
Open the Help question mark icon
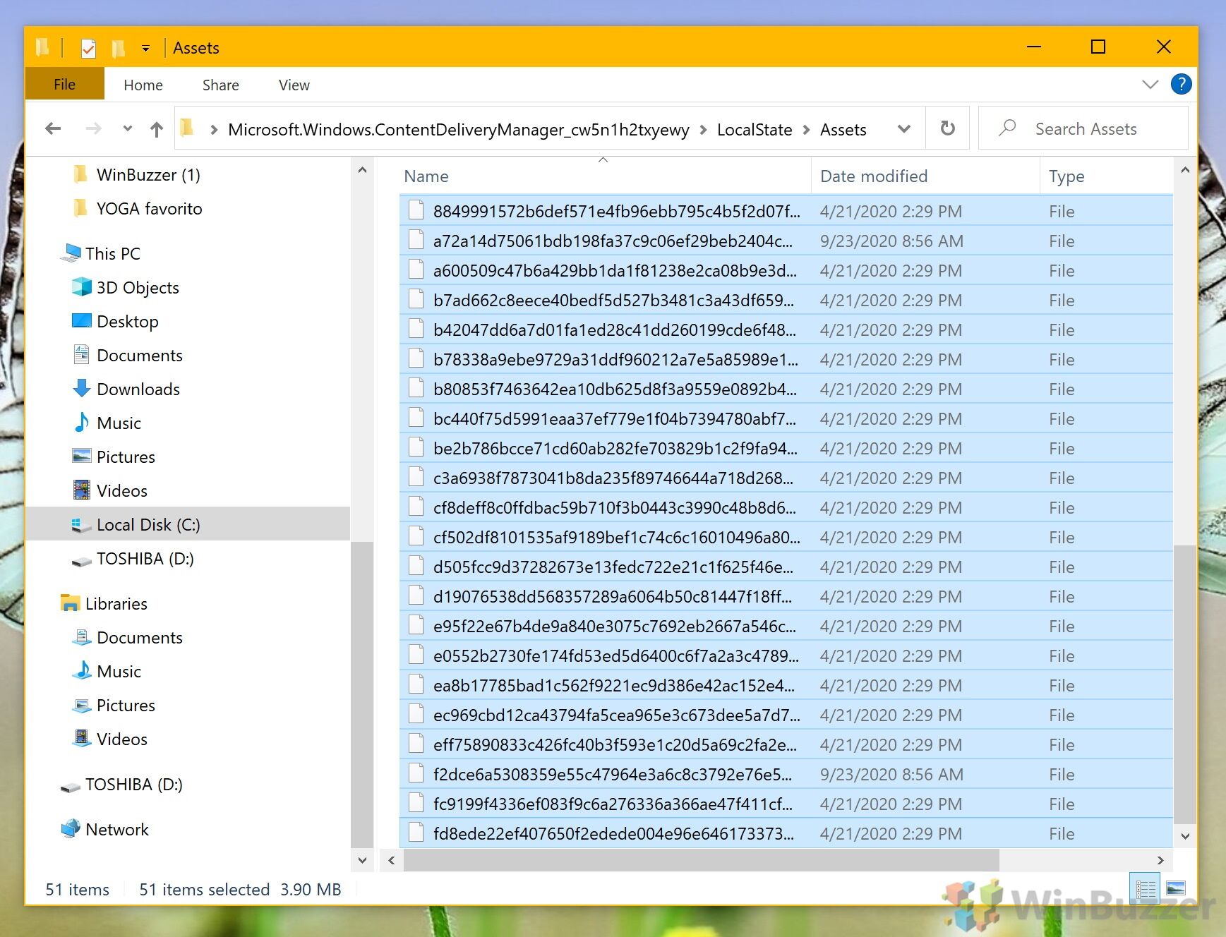[1181, 84]
